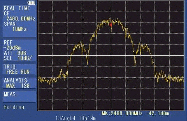Select the SPAN 10MHz setting
Image resolution: width=187 pixels, height=121 pixels.
15,26
